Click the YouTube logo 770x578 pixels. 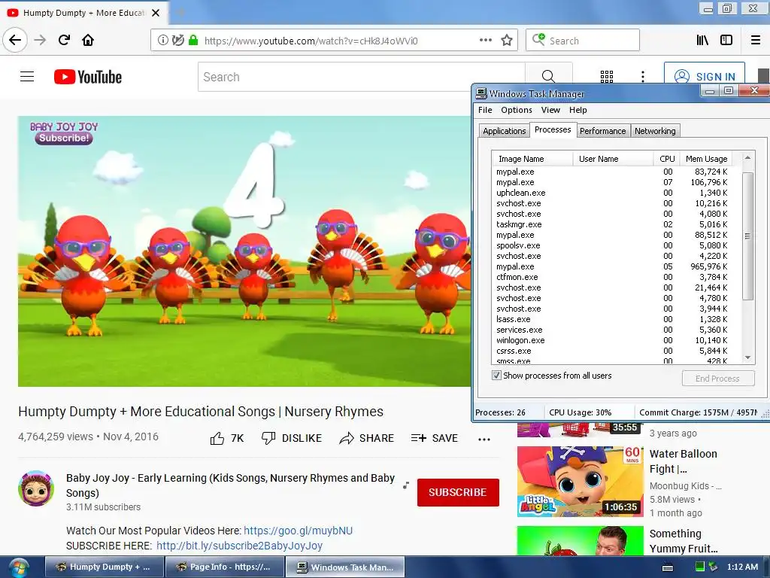pos(88,78)
